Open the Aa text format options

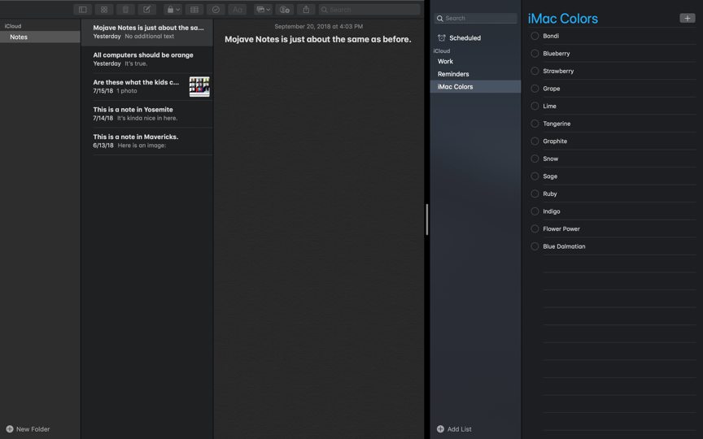[237, 10]
